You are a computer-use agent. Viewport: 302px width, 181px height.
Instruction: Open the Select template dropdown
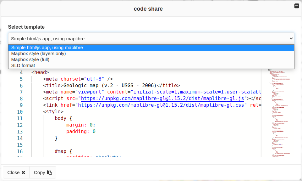(x=151, y=39)
